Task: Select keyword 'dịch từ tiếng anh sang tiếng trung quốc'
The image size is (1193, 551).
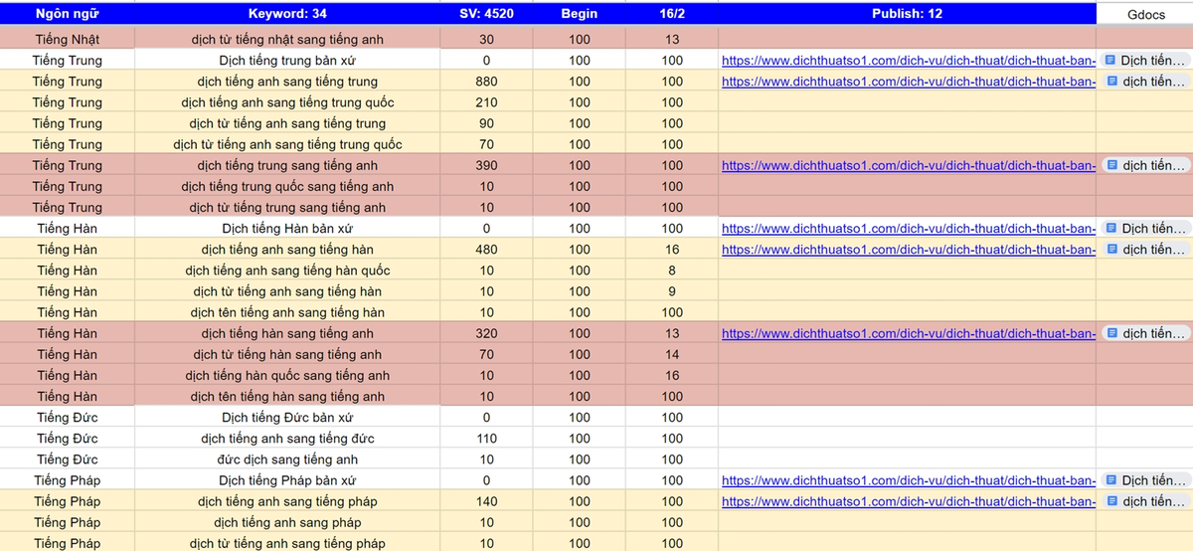Action: pos(287,144)
